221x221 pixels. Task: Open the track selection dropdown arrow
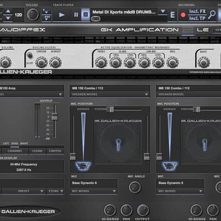(x=162, y=12)
